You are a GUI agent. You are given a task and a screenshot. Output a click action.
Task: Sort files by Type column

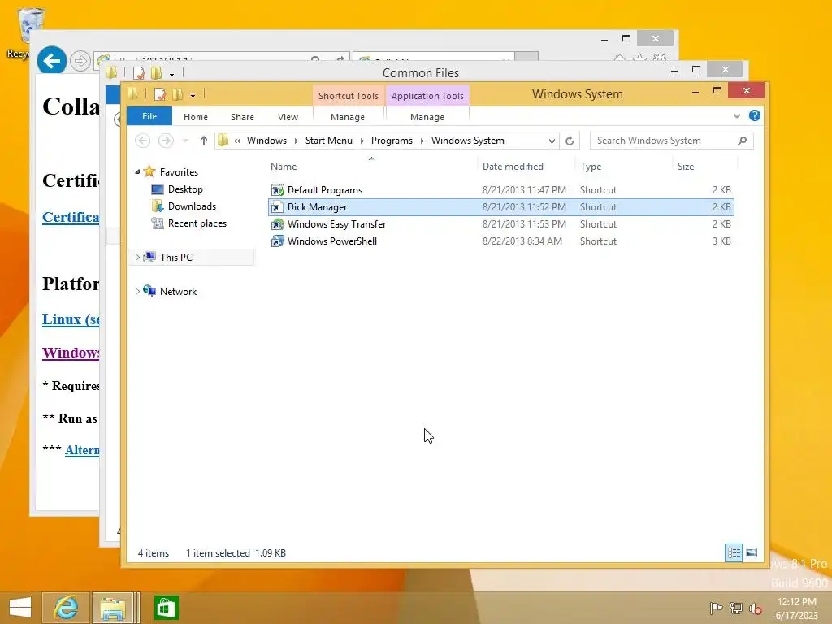591,167
